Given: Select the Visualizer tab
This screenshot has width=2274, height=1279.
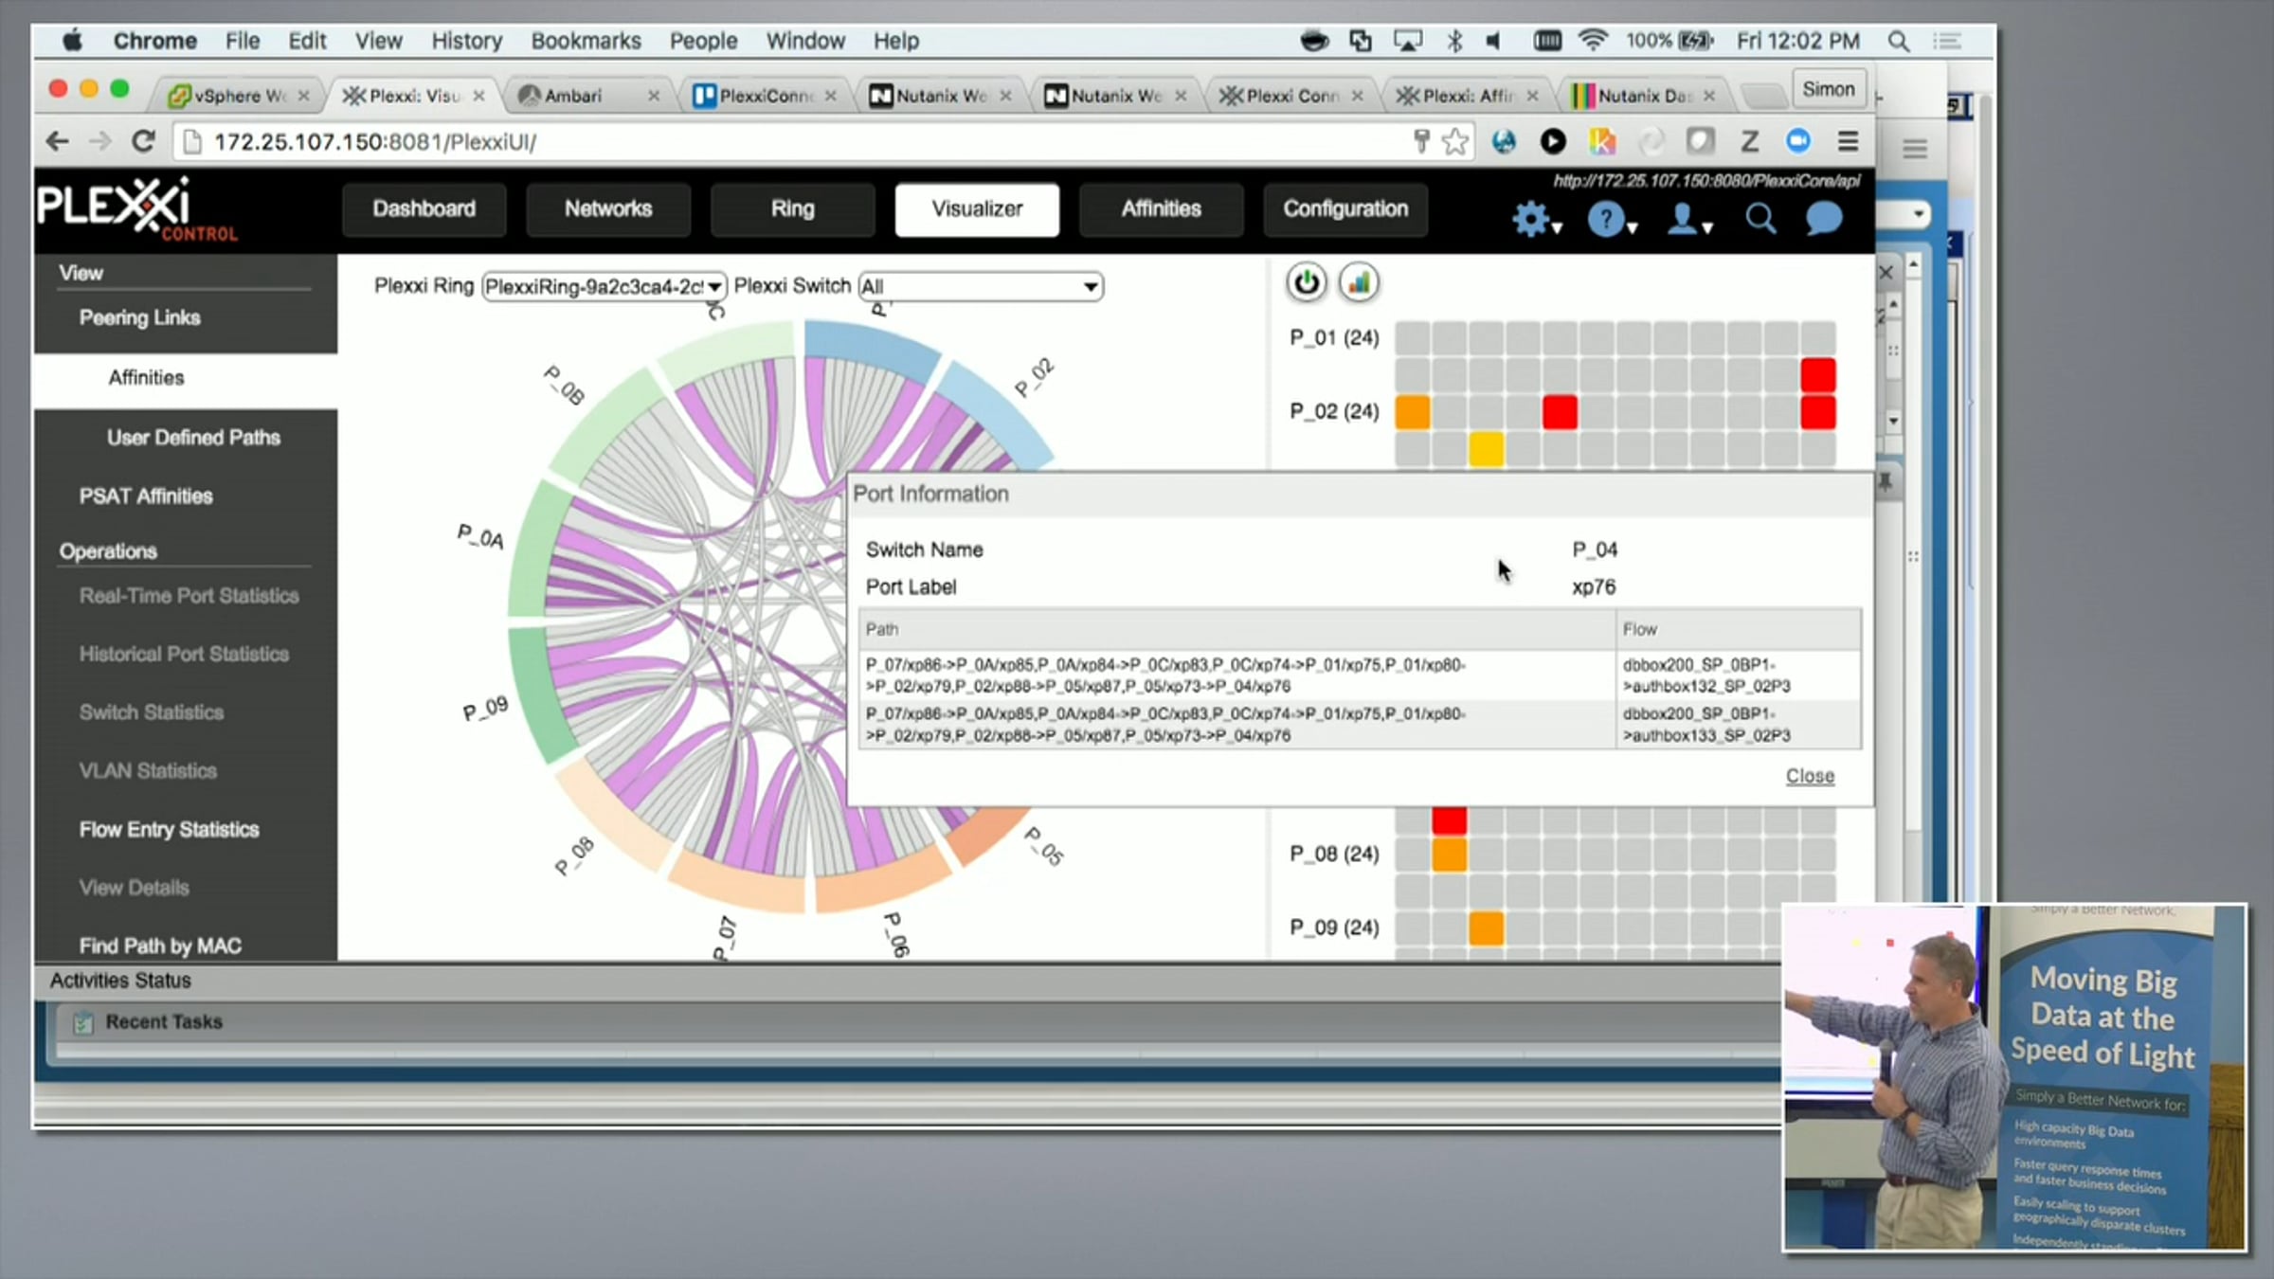Looking at the screenshot, I should coord(977,209).
